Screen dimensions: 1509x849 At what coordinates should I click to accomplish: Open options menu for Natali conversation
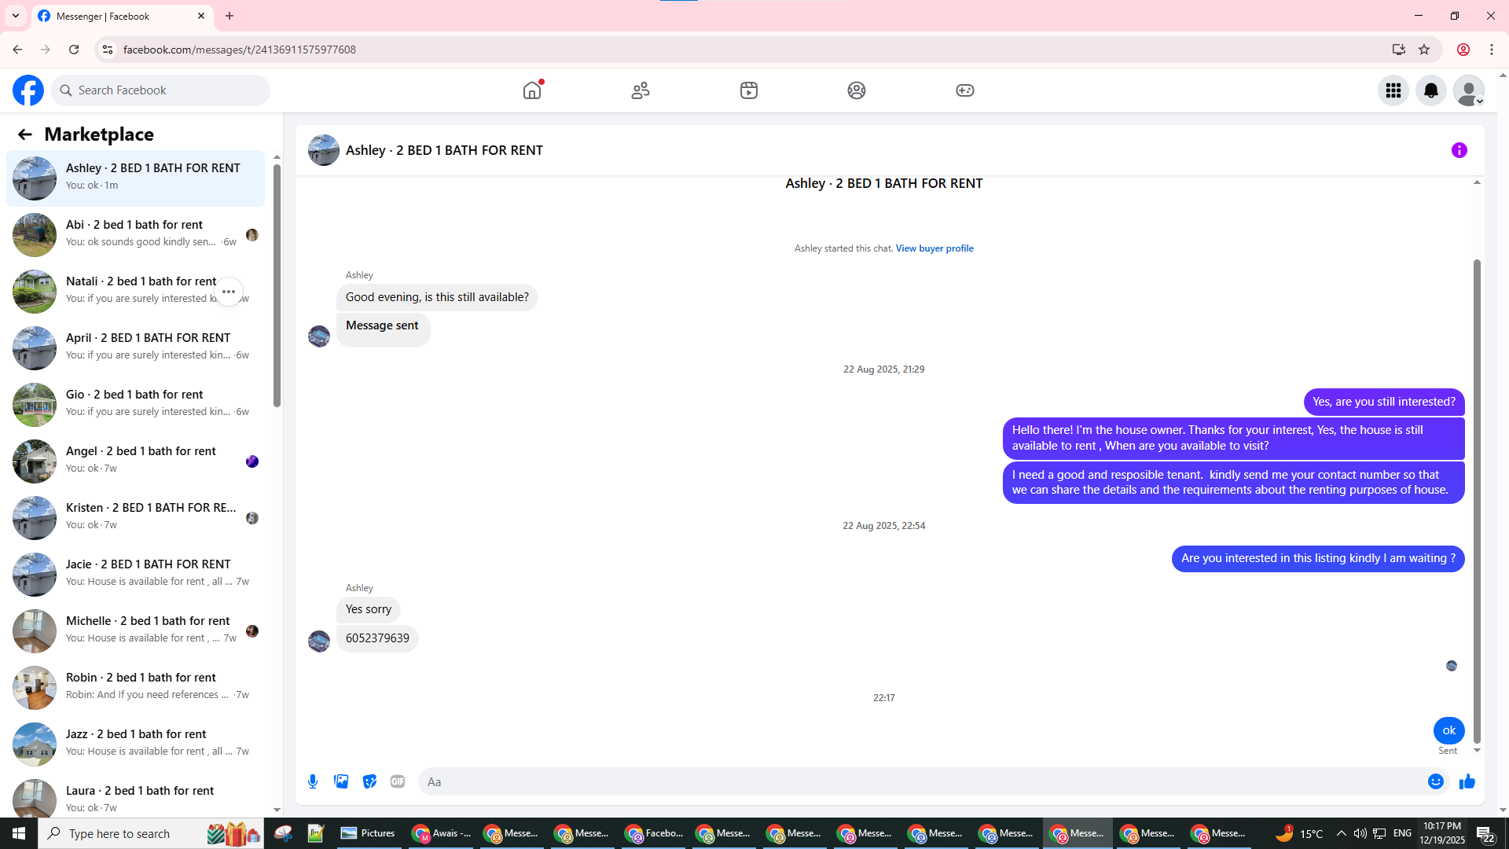point(229,292)
